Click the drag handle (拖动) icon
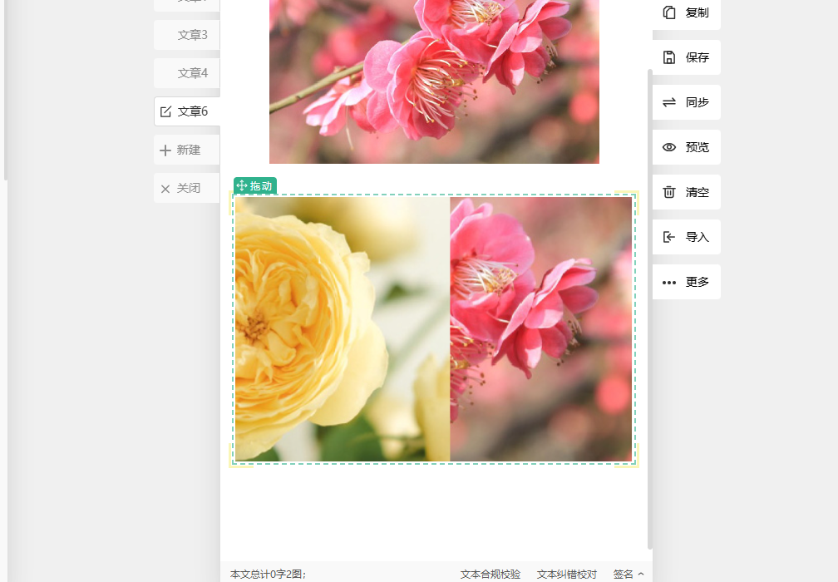 coord(242,186)
